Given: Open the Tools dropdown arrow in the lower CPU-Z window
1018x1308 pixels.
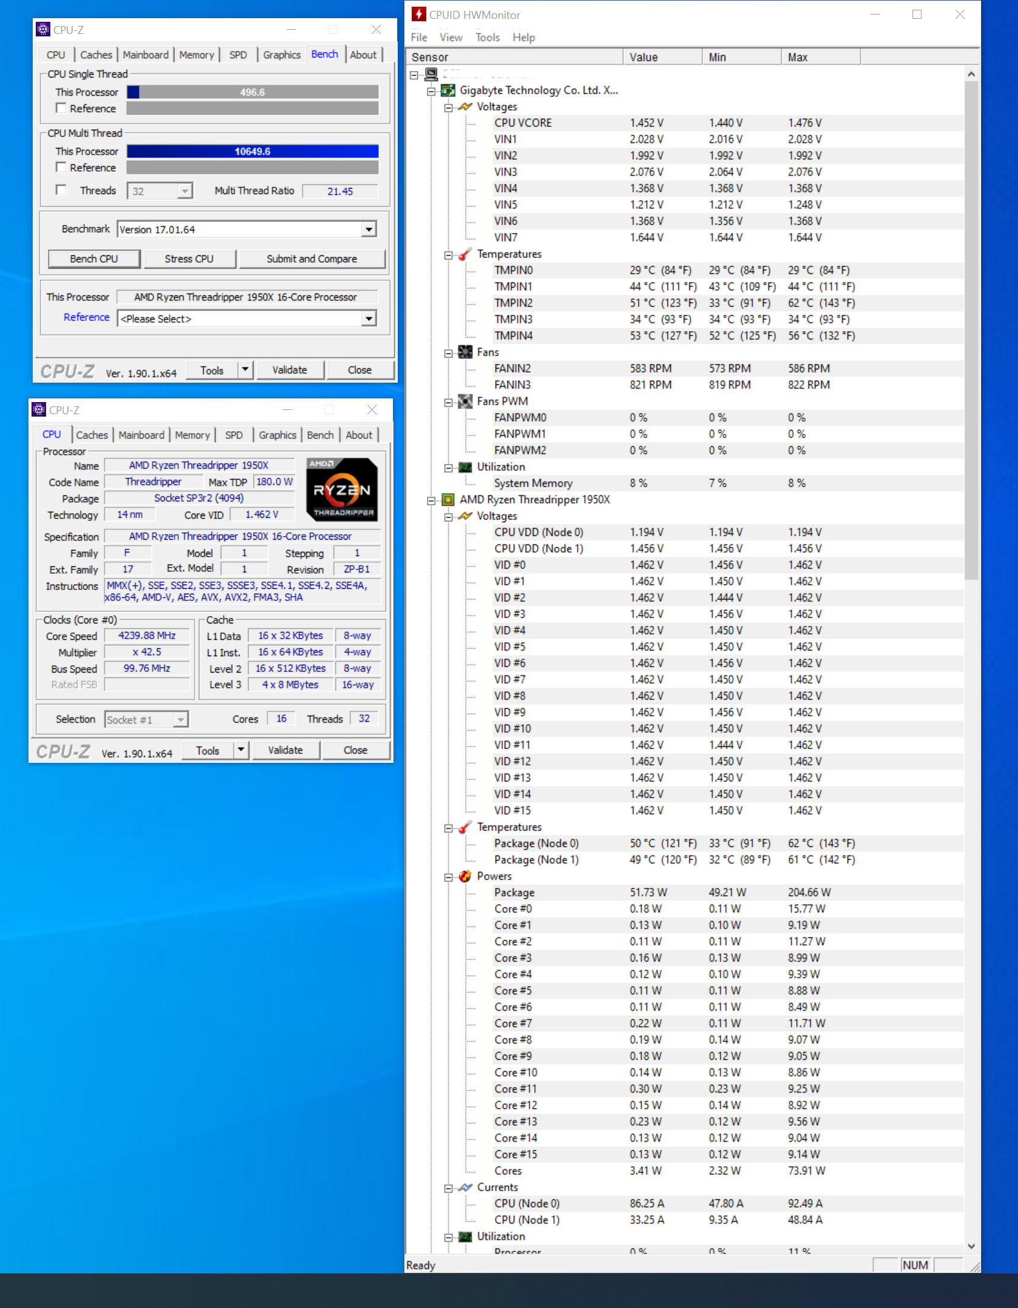Looking at the screenshot, I should tap(241, 750).
